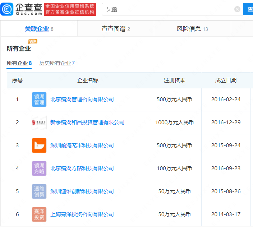Click the 新余镜湖和昌 company logo thumbnail

pyautogui.click(x=39, y=122)
